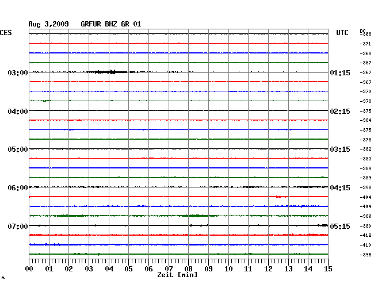
Task: Click the DC value -384
Action: (x=365, y=120)
